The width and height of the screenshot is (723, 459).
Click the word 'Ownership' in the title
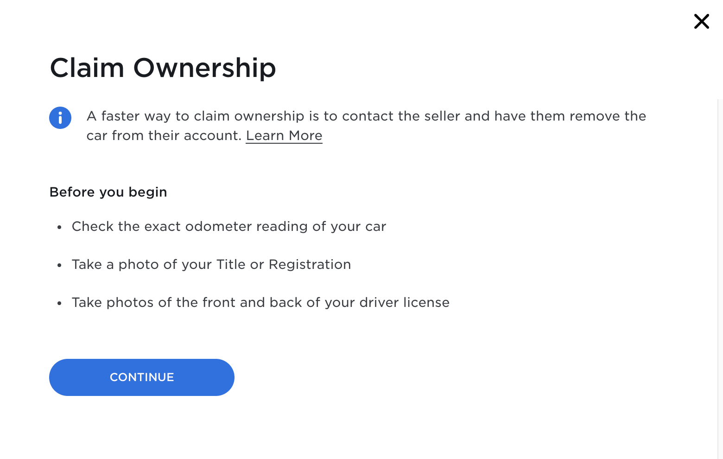pos(205,68)
